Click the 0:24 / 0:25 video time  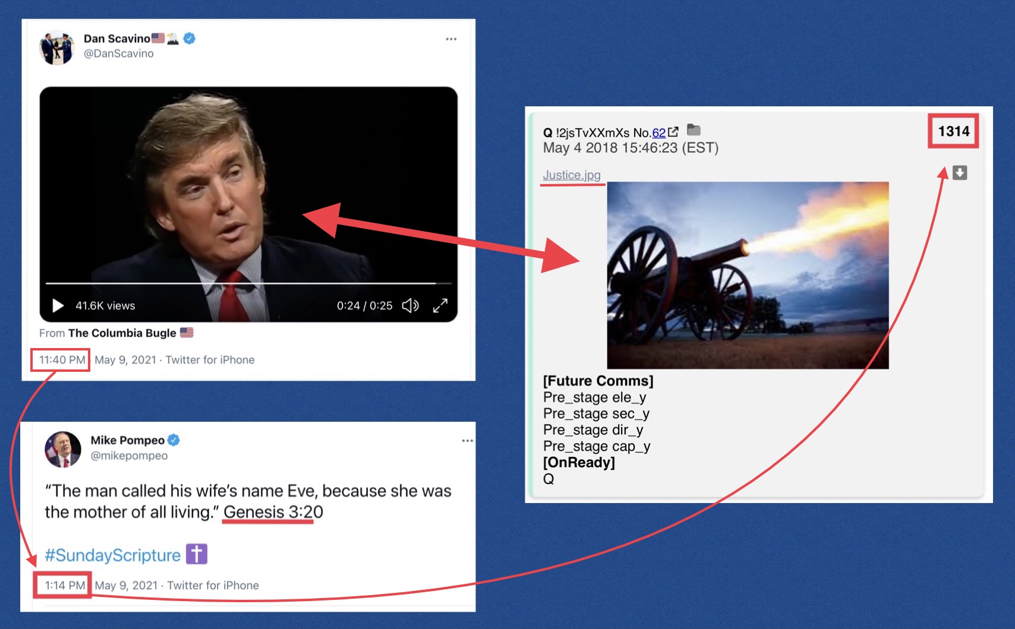(x=364, y=306)
